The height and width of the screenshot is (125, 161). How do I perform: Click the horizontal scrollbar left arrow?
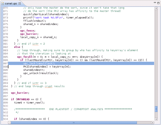pyautogui.click(x=9, y=123)
